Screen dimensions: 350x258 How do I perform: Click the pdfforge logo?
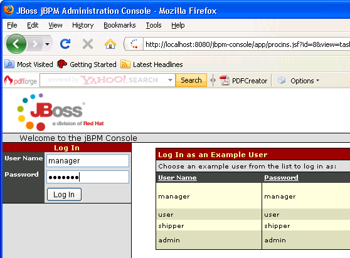click(21, 80)
